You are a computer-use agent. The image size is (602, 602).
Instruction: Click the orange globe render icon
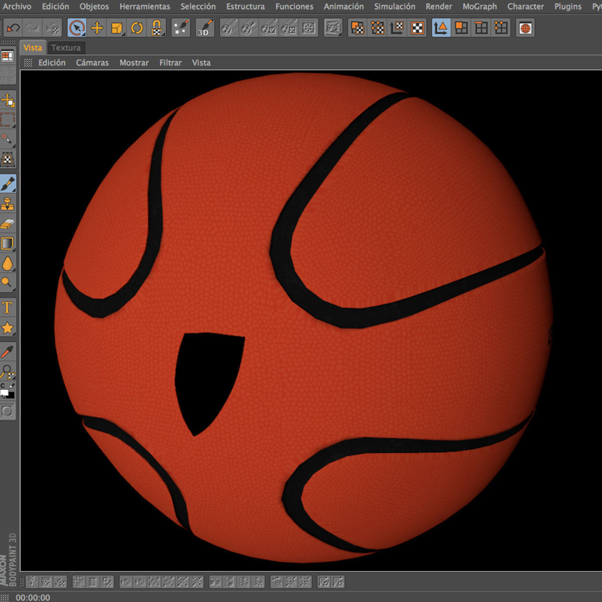(525, 28)
